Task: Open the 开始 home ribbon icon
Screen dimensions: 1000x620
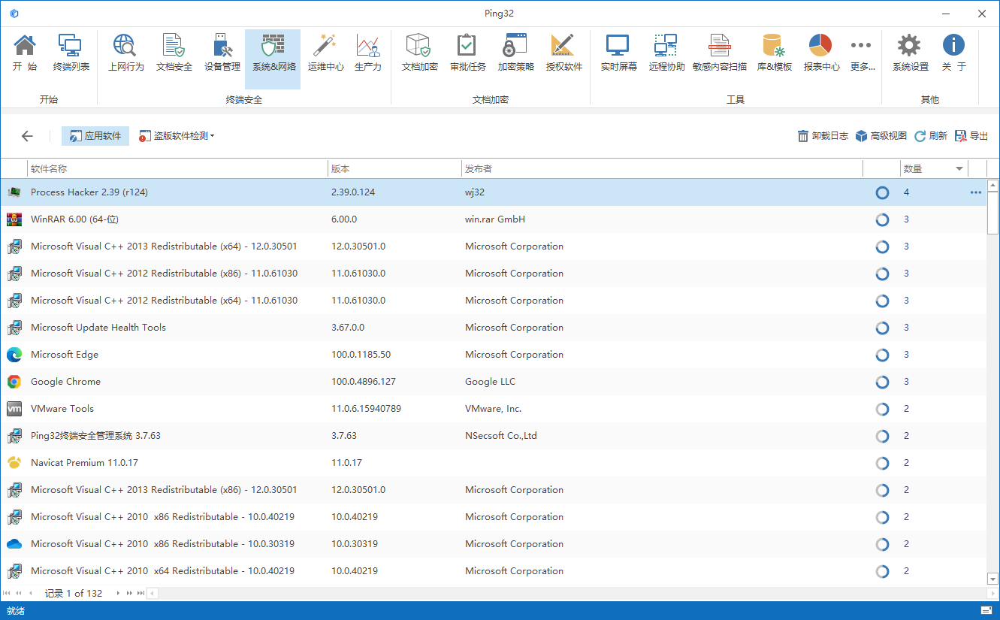Action: point(25,53)
